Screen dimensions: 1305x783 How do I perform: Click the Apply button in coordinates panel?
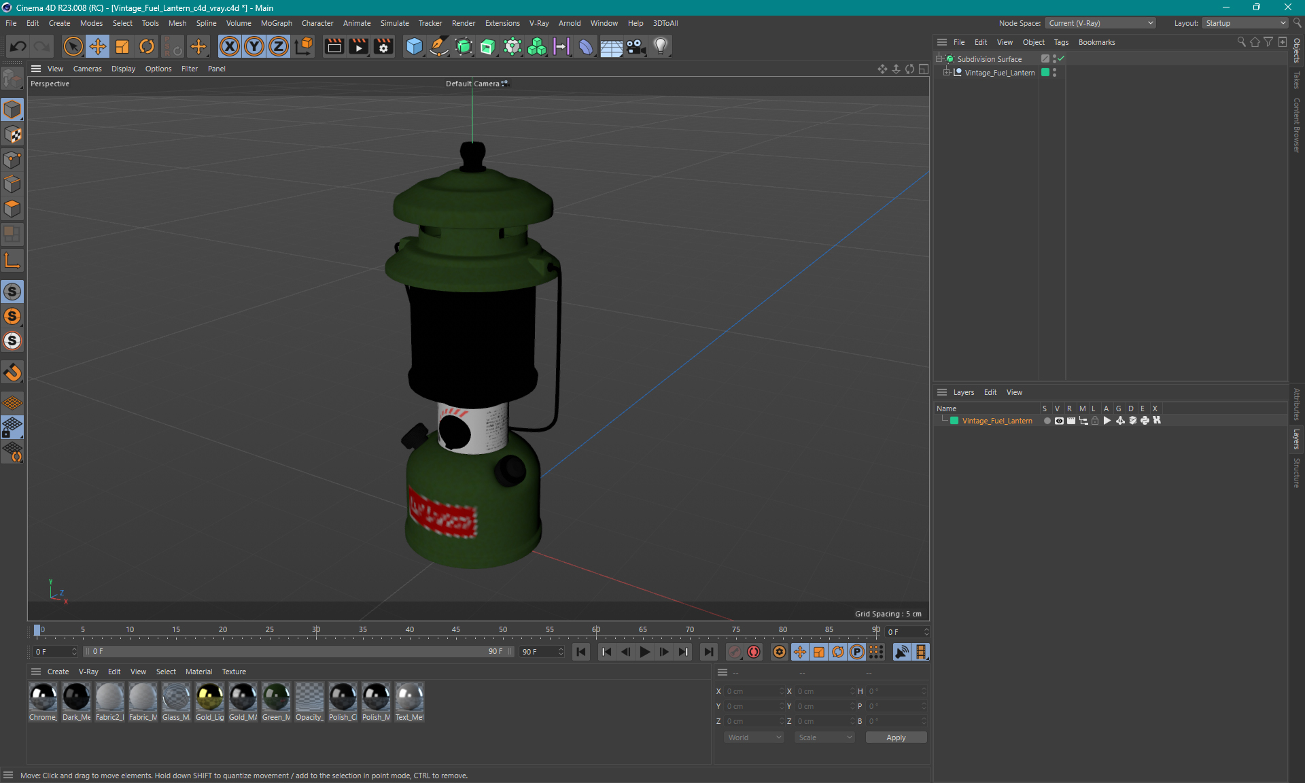893,736
